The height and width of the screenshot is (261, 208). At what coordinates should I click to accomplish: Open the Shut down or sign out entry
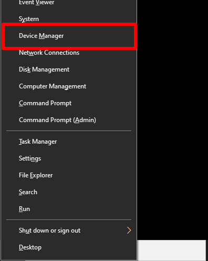(x=69, y=230)
